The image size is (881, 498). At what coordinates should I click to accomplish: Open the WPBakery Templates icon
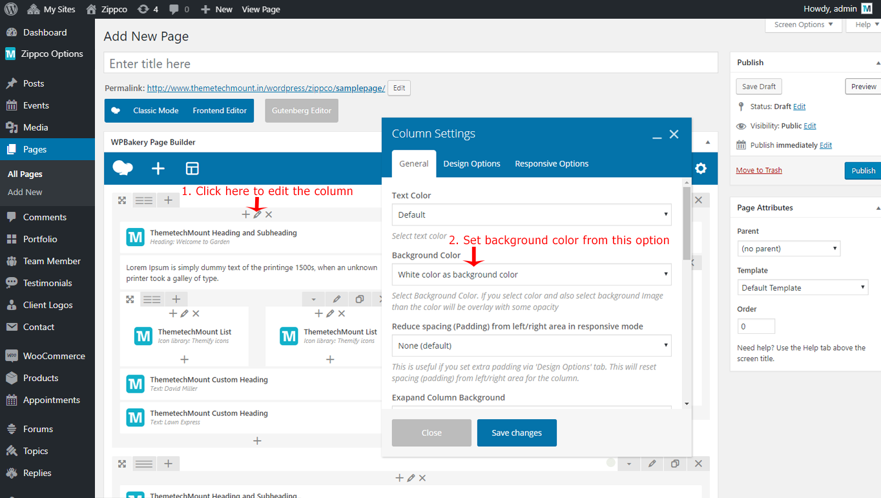tap(192, 169)
